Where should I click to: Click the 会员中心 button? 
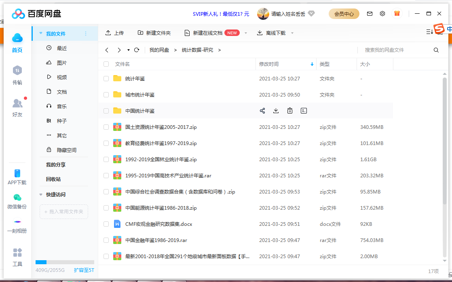point(344,14)
